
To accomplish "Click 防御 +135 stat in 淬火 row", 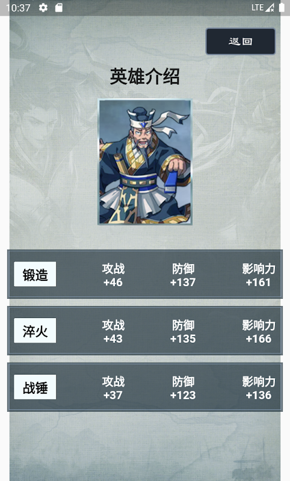I will 183,332.
